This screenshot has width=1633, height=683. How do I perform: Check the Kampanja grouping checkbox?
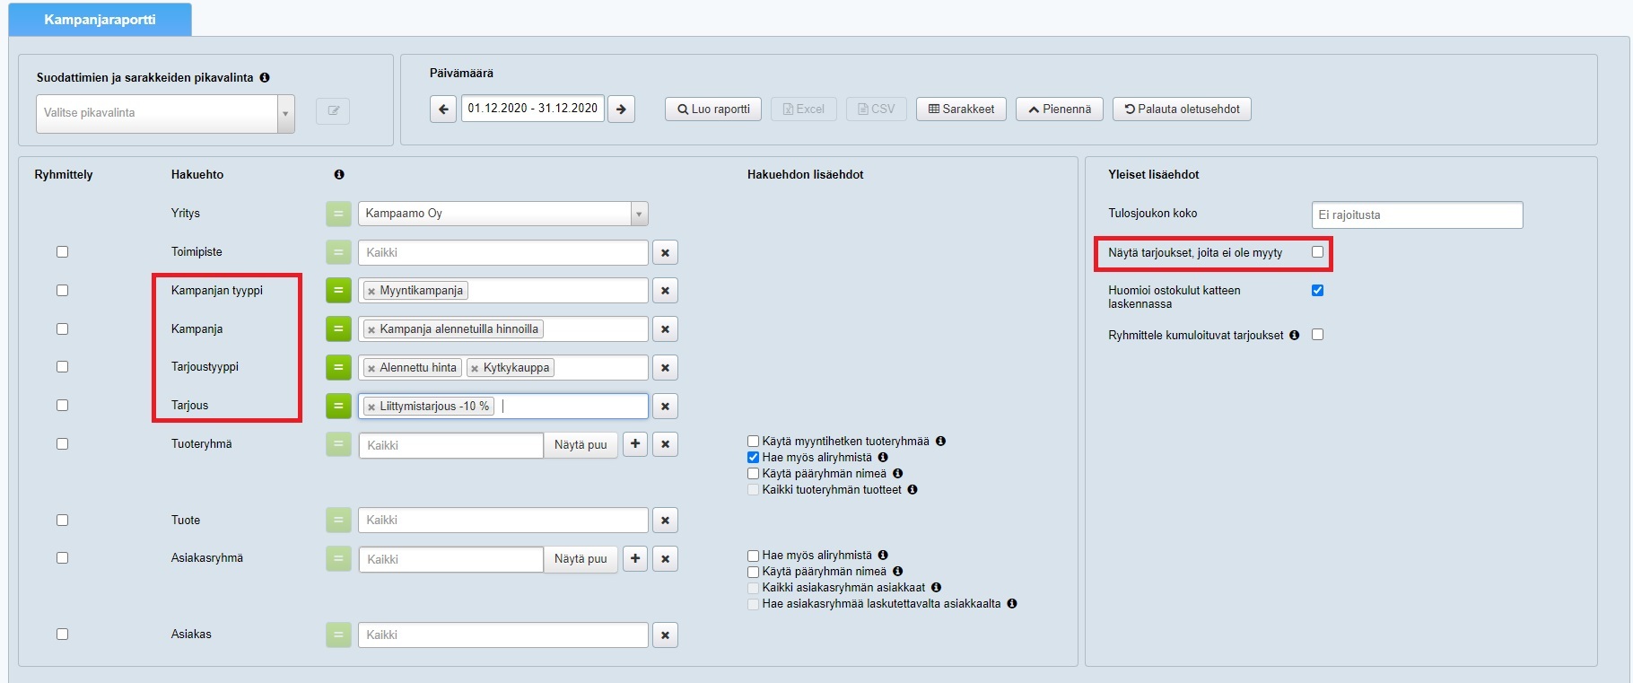coord(63,329)
